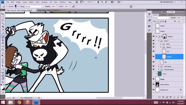The image size is (186, 105).
Task: Switch to the second document tab
Action: click(49, 10)
